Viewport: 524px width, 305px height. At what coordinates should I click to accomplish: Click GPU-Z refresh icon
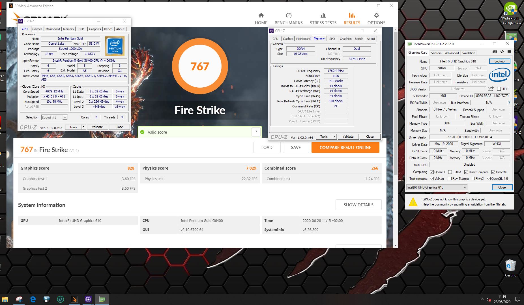click(502, 51)
